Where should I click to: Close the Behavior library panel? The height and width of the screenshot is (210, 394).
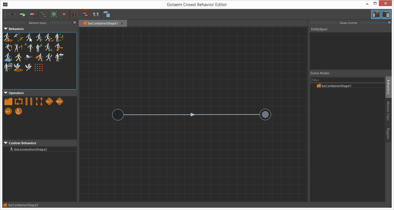pos(75,22)
